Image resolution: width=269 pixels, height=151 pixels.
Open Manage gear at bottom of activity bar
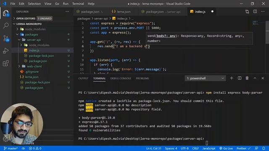5,139
